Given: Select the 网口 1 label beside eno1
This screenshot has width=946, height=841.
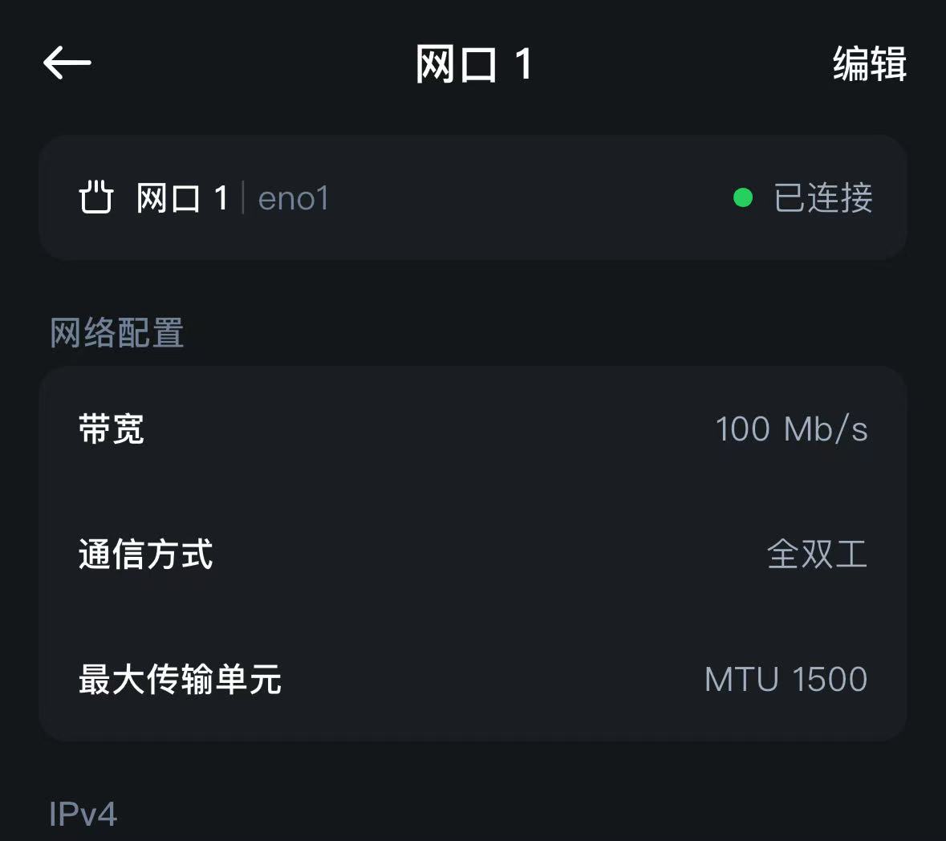Looking at the screenshot, I should (182, 198).
